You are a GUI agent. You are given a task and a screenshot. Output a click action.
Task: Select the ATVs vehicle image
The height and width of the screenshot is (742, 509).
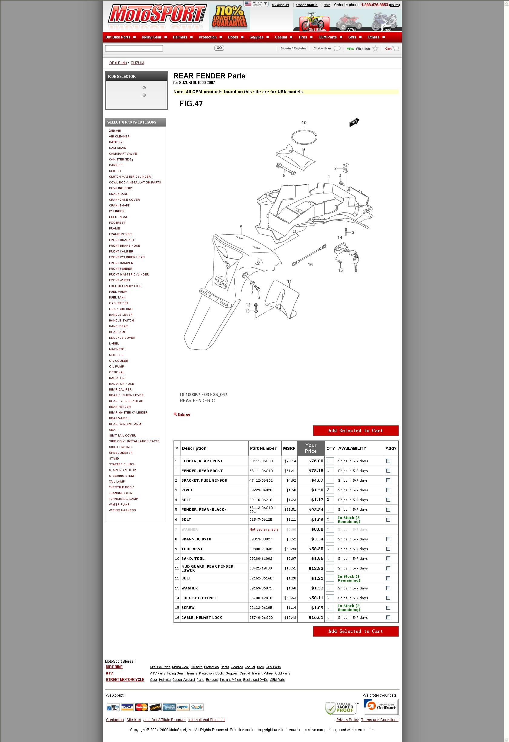click(x=349, y=21)
